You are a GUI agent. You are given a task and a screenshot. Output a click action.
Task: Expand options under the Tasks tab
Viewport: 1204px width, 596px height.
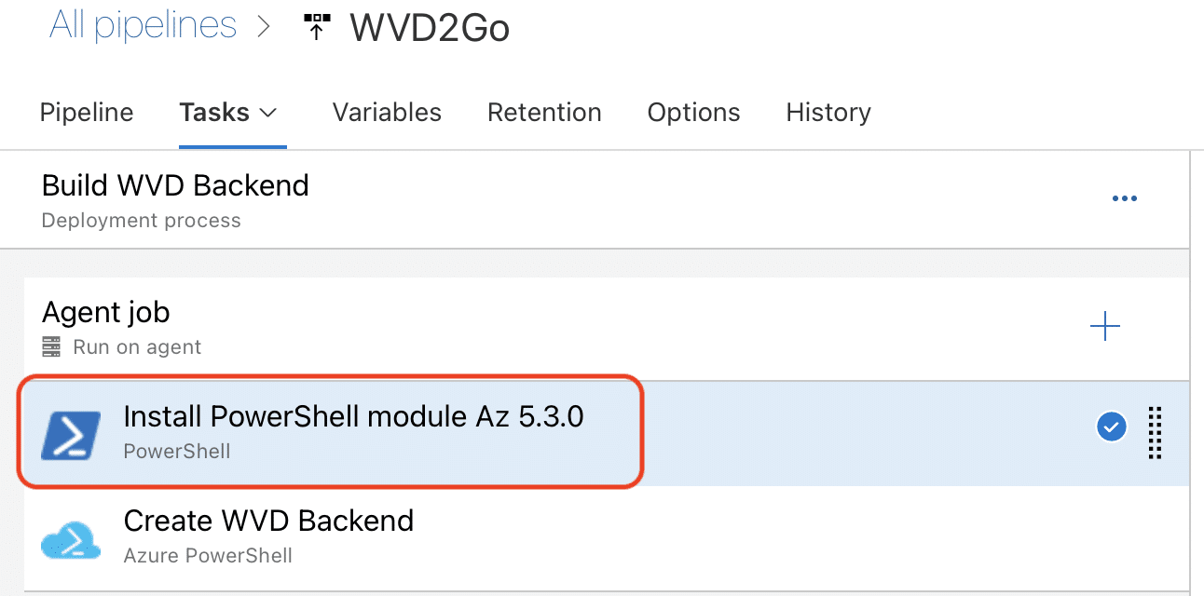268,114
